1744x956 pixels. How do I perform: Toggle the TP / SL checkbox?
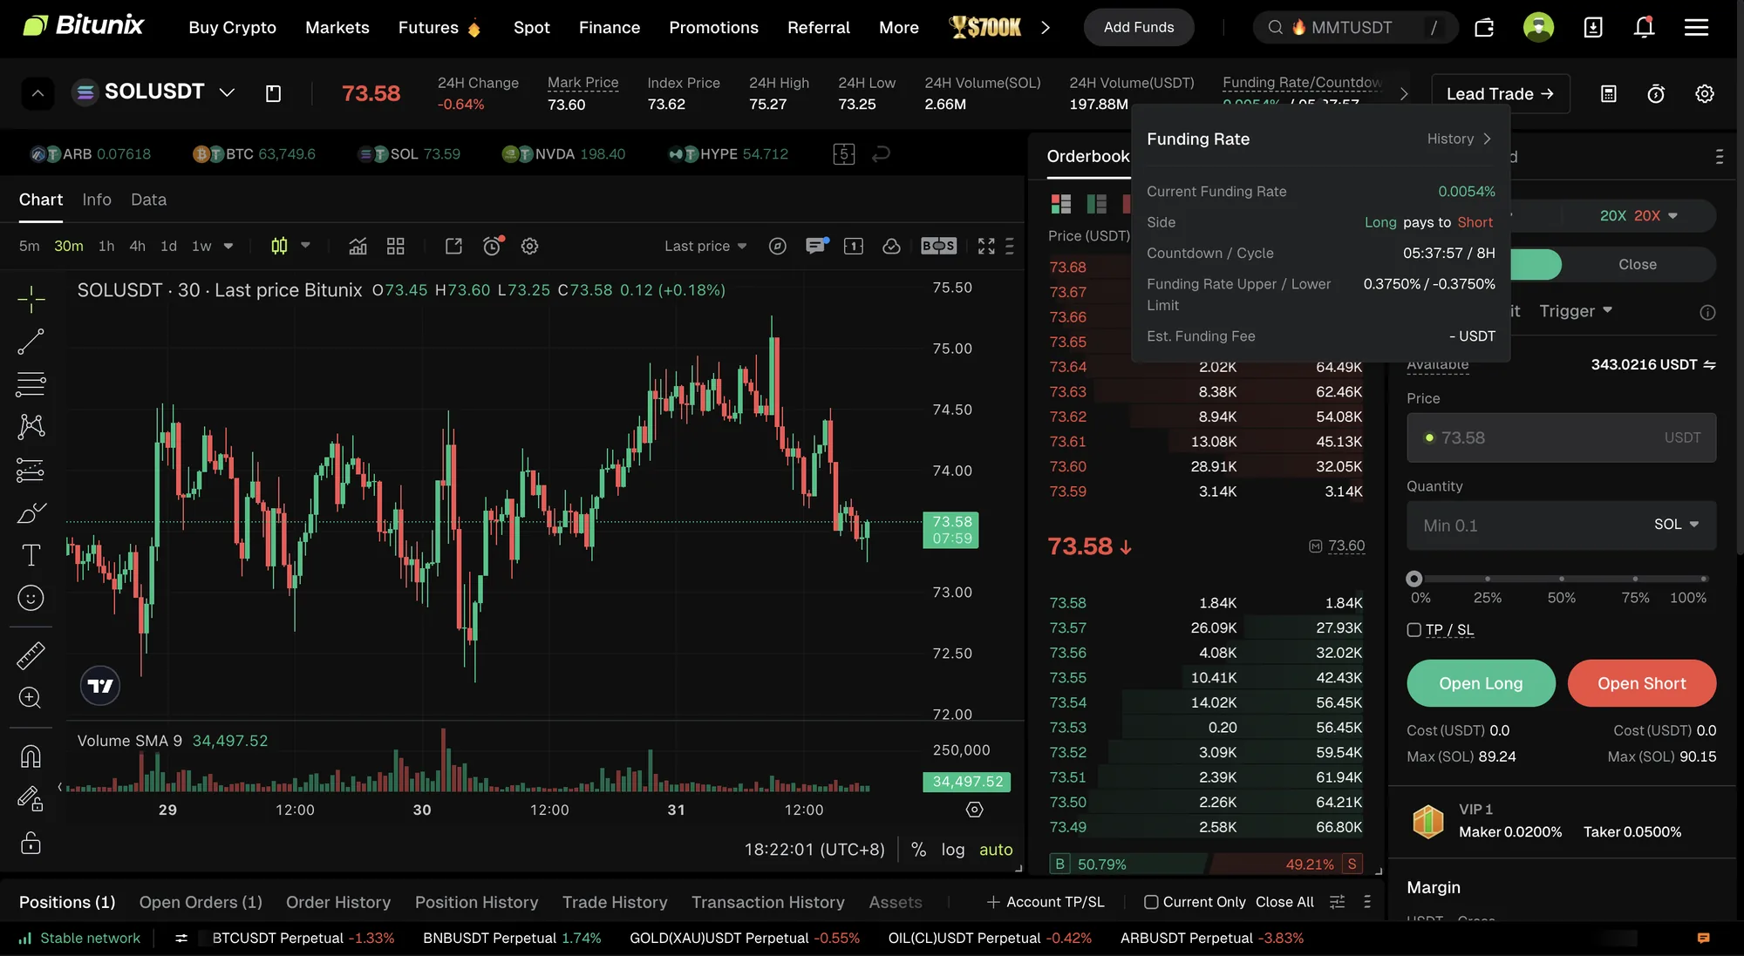coord(1414,630)
